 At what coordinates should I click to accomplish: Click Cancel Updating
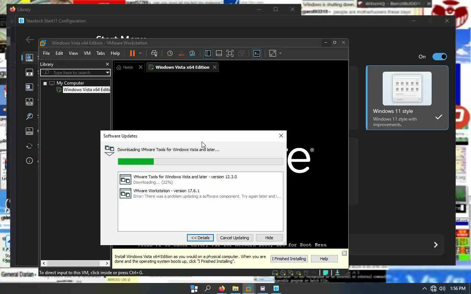click(x=234, y=238)
